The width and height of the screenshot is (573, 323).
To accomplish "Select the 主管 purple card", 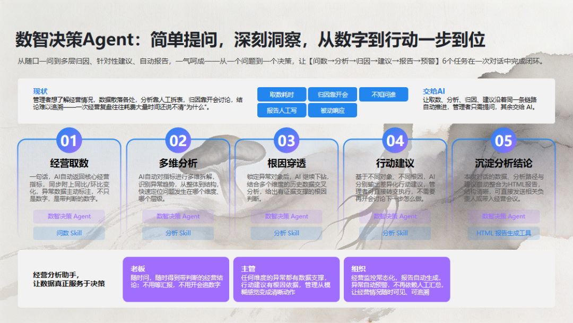I will [x=286, y=279].
